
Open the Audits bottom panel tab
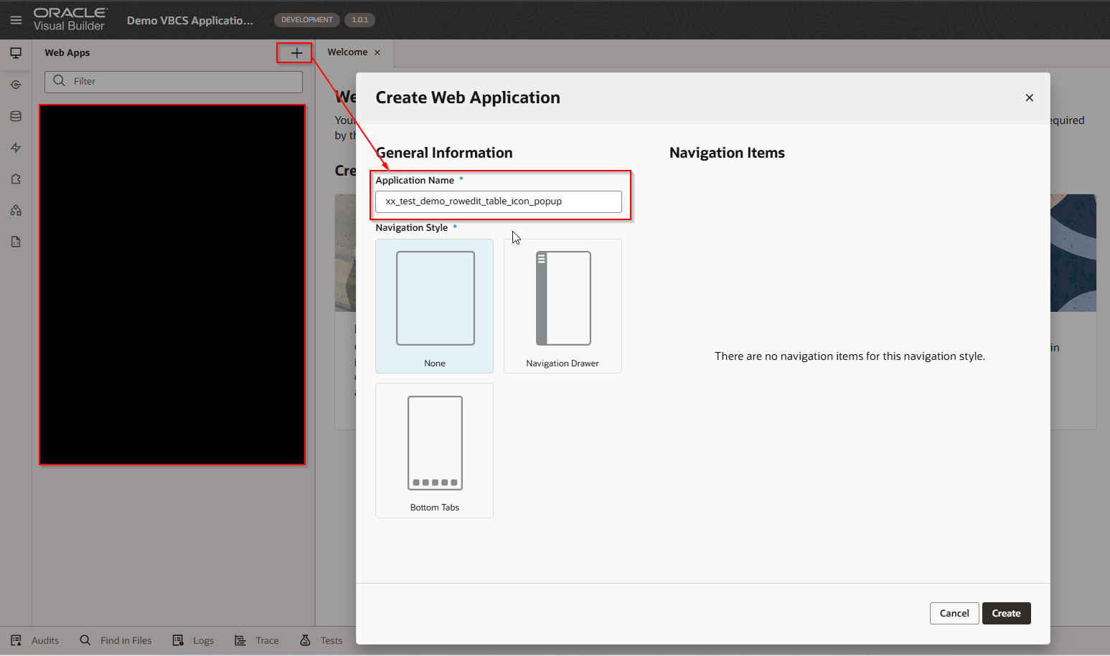point(35,640)
